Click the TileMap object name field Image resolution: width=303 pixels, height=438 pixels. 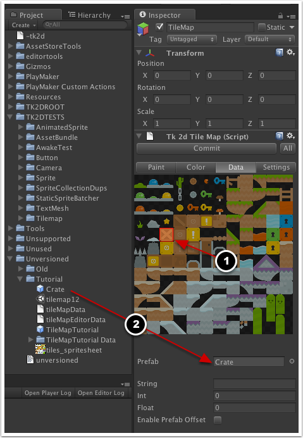click(x=210, y=27)
